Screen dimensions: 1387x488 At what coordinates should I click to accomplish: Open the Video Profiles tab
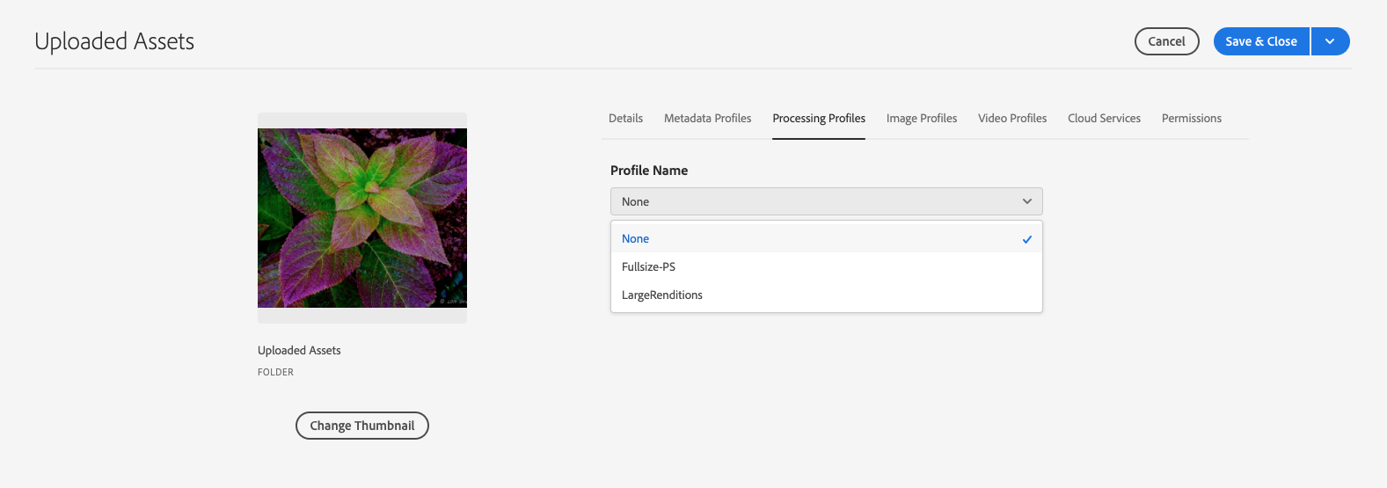[1011, 119]
